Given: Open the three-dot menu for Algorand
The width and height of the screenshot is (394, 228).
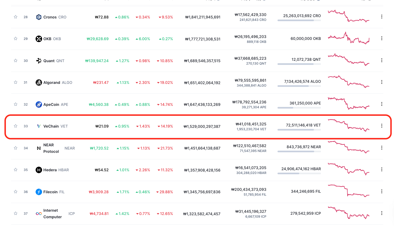Looking at the screenshot, I should (x=382, y=82).
